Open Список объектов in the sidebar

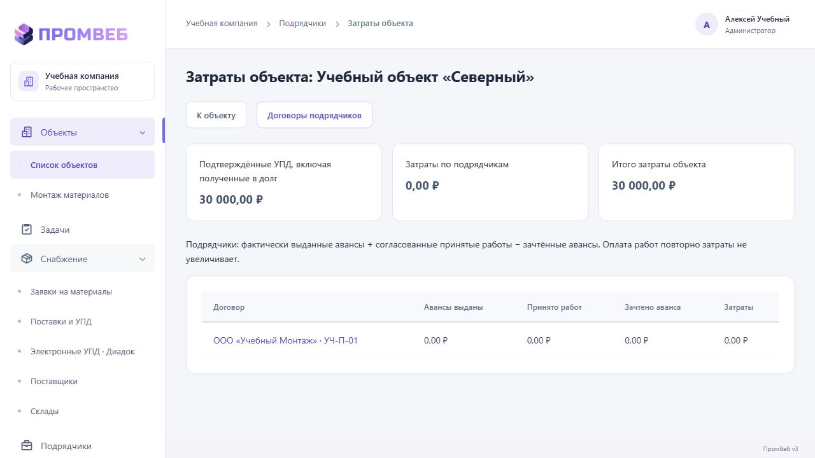coord(82,165)
